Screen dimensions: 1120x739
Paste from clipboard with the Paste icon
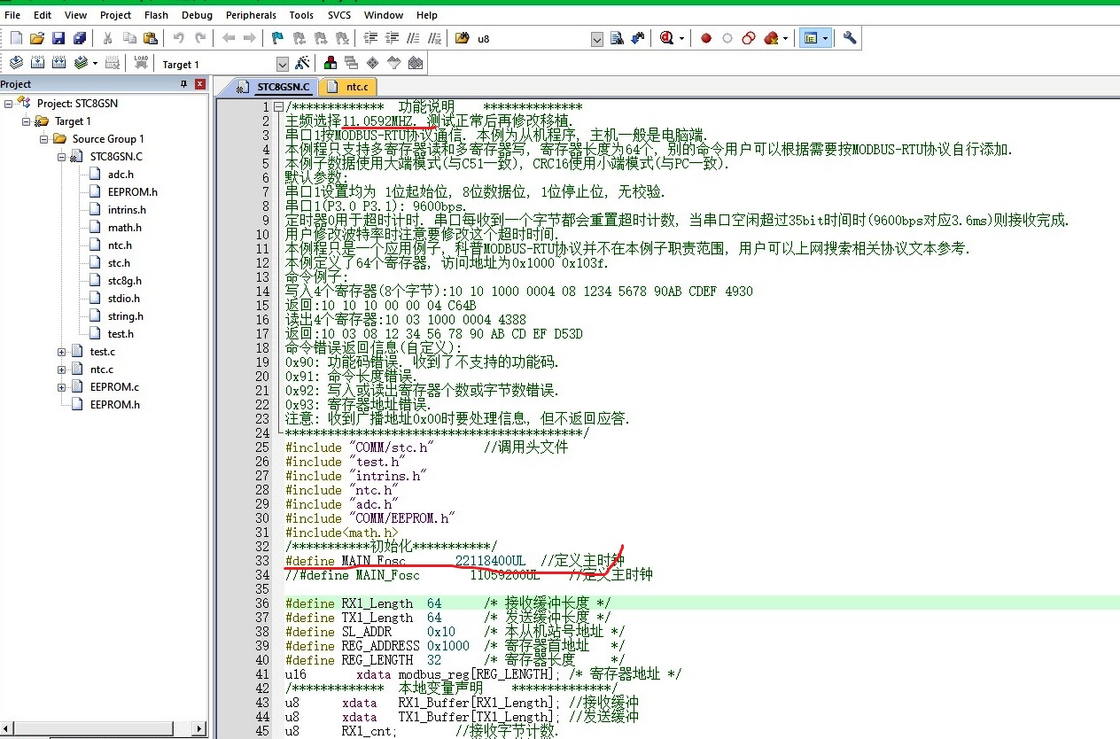151,38
